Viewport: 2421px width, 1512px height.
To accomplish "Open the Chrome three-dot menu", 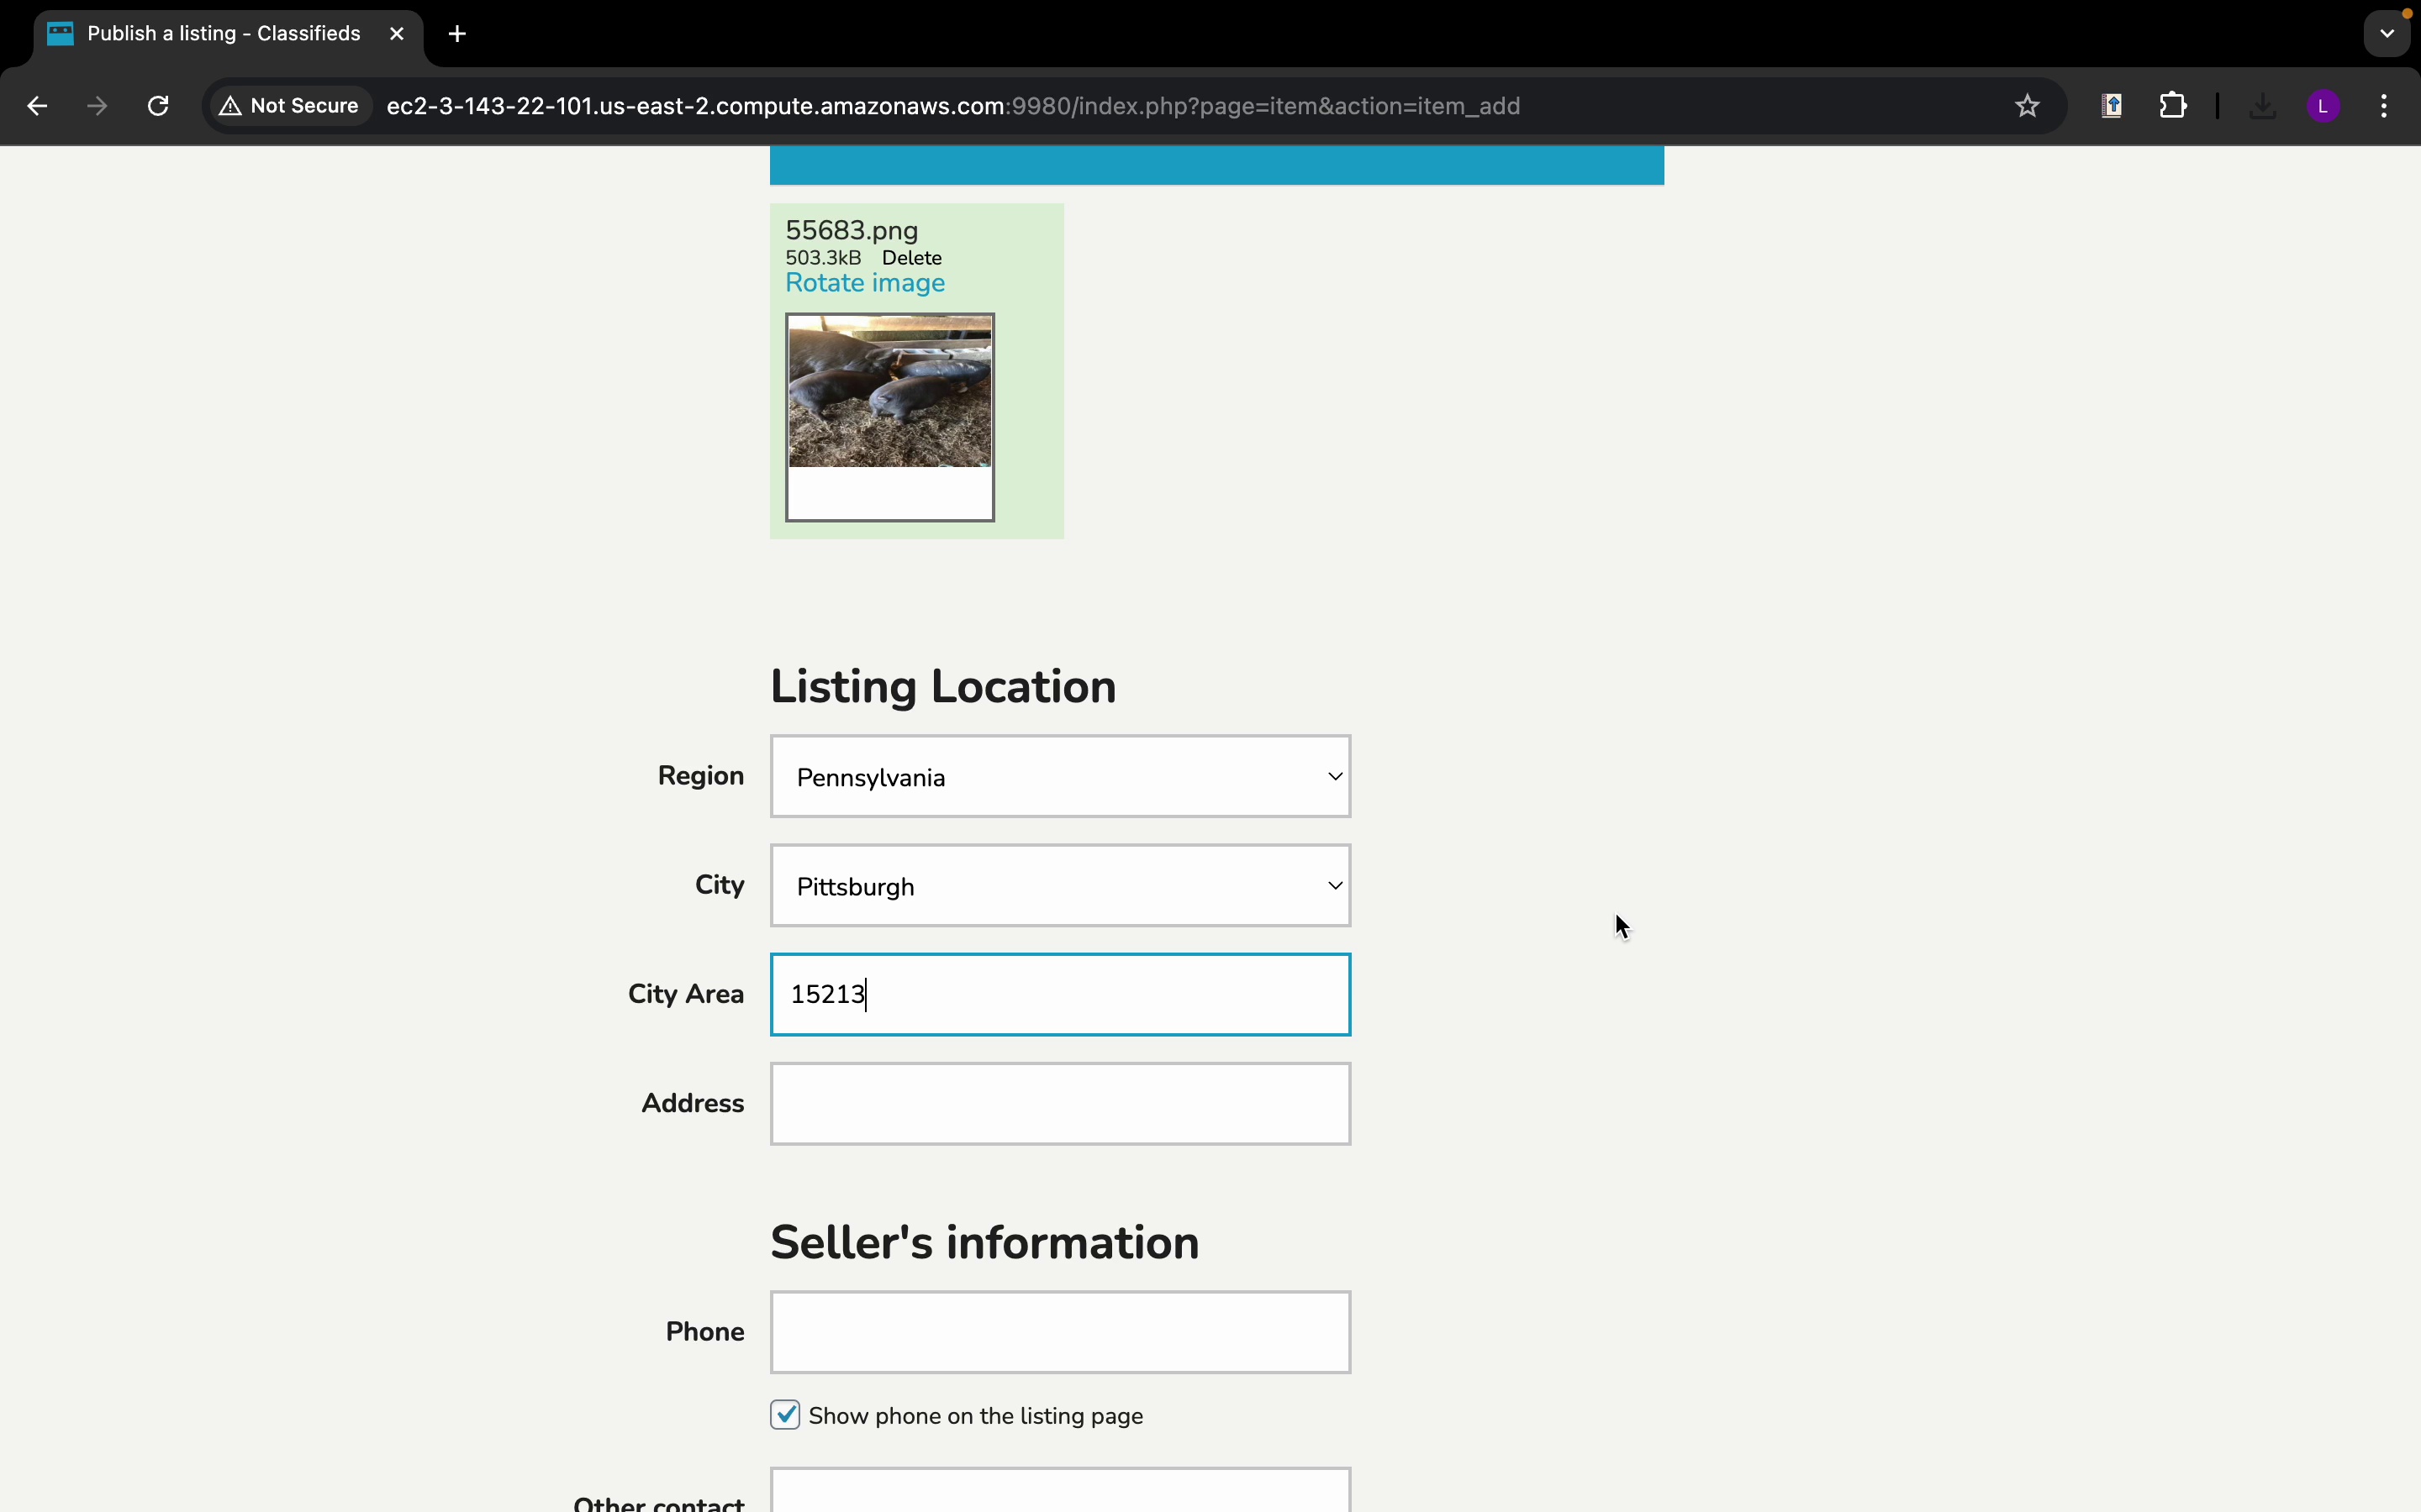I will [2385, 106].
